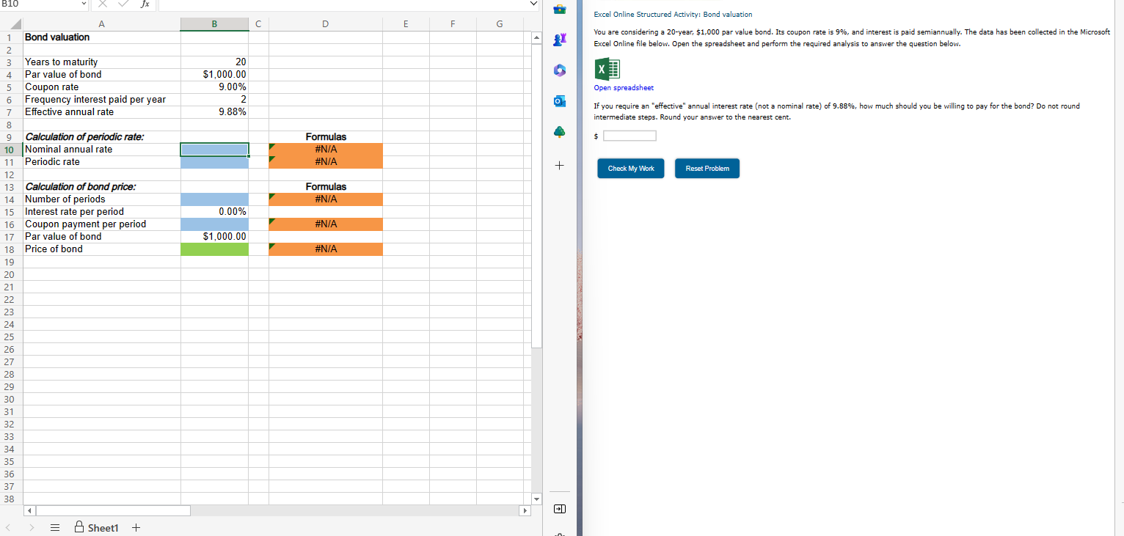This screenshot has height=536, width=1124.
Task: Click the Open spreadsheet link
Action: coord(624,88)
